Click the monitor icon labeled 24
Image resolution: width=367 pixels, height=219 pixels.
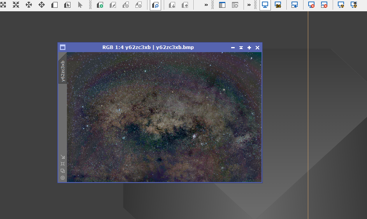pyautogui.click(x=278, y=5)
